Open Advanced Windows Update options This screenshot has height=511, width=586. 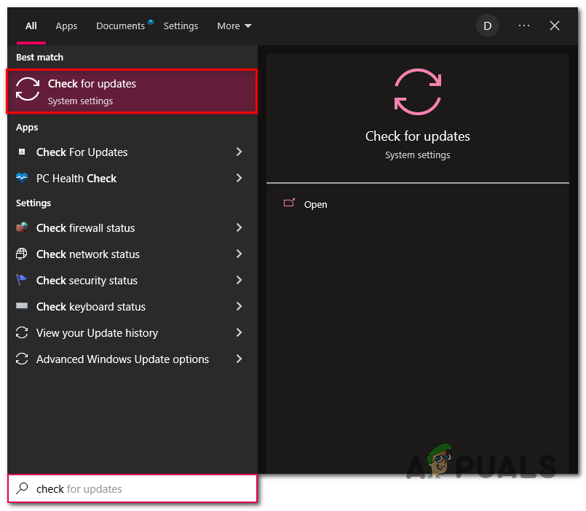click(132, 359)
